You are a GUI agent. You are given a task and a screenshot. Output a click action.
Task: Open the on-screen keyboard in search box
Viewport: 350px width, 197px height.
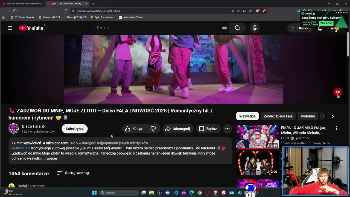click(x=224, y=28)
